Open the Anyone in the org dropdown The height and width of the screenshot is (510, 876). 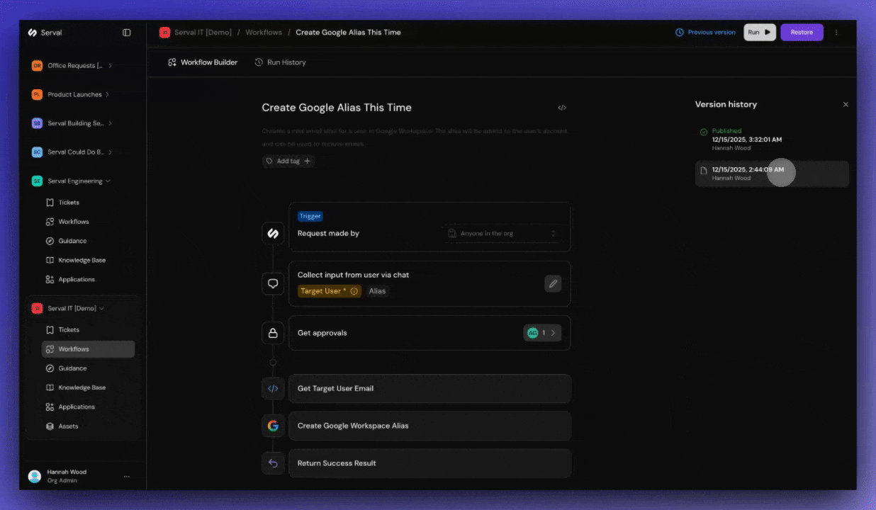click(x=503, y=233)
